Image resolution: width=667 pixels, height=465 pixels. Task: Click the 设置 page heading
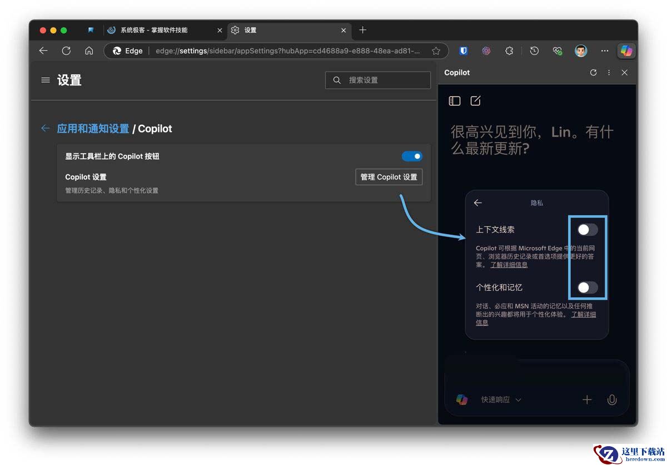[69, 80]
